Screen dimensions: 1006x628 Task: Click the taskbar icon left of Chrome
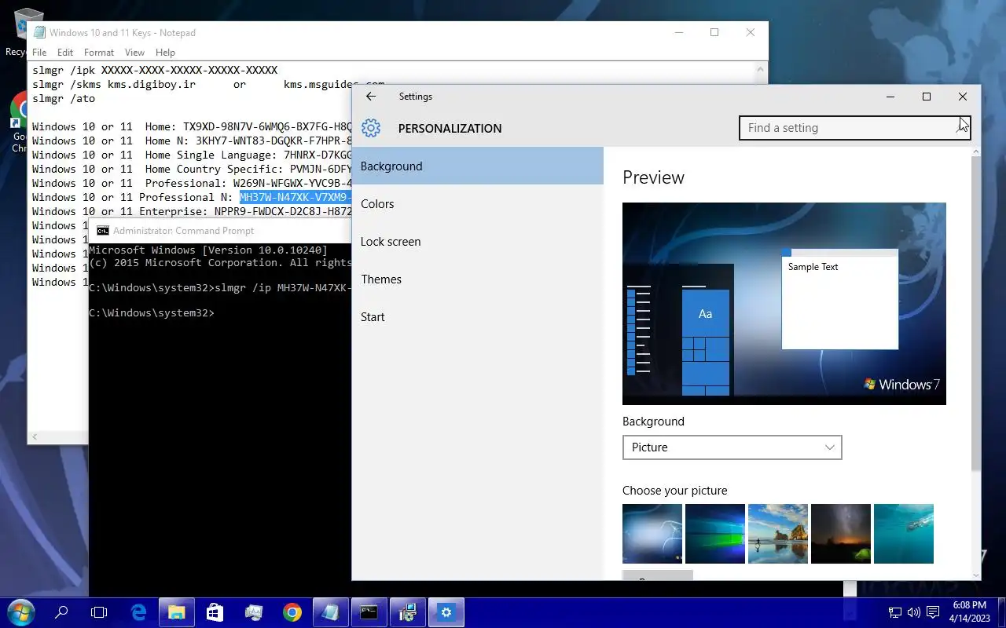click(253, 612)
